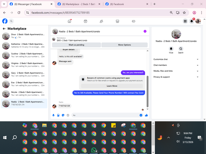Open SusAna conversation
Screen dimensions: 206x154
tap(24, 55)
